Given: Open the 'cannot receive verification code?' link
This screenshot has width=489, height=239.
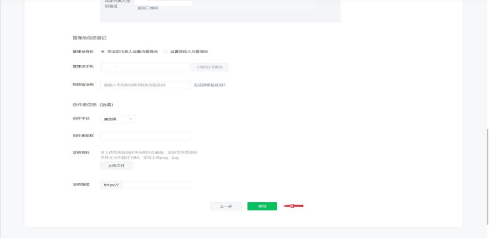Looking at the screenshot, I should 209,85.
